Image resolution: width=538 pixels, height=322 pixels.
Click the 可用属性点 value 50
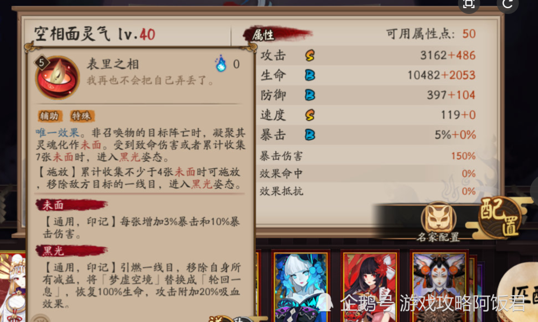click(x=469, y=33)
